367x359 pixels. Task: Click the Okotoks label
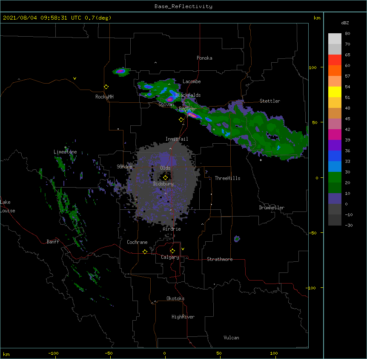coord(175,298)
